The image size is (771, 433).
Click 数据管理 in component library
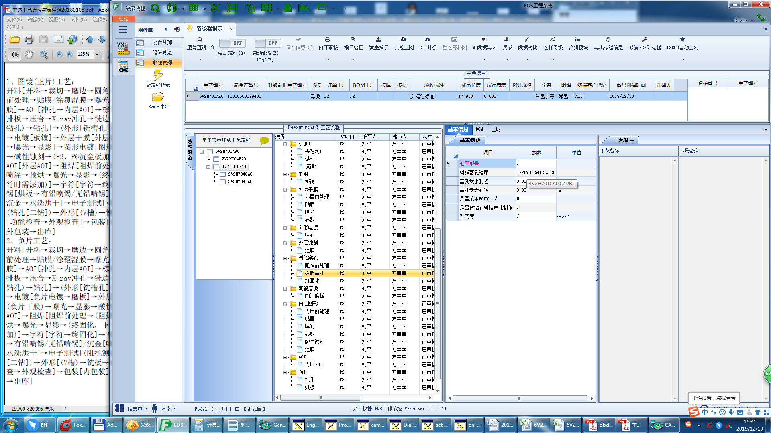162,63
